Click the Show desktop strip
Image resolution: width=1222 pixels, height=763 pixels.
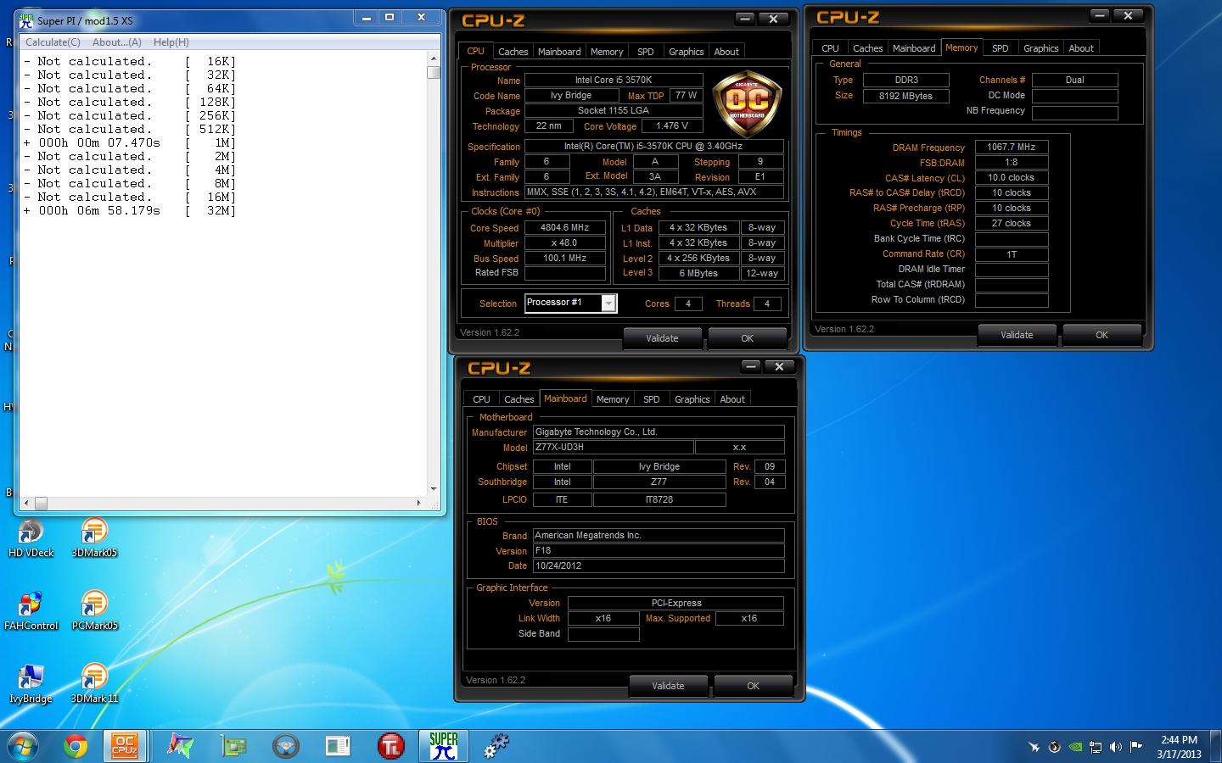[1216, 747]
